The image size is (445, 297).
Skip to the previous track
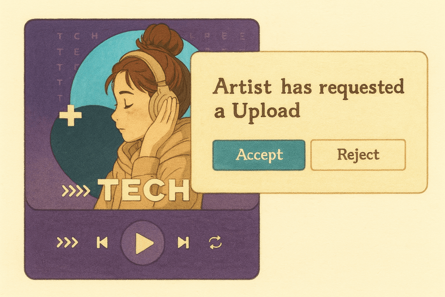pyautogui.click(x=102, y=242)
